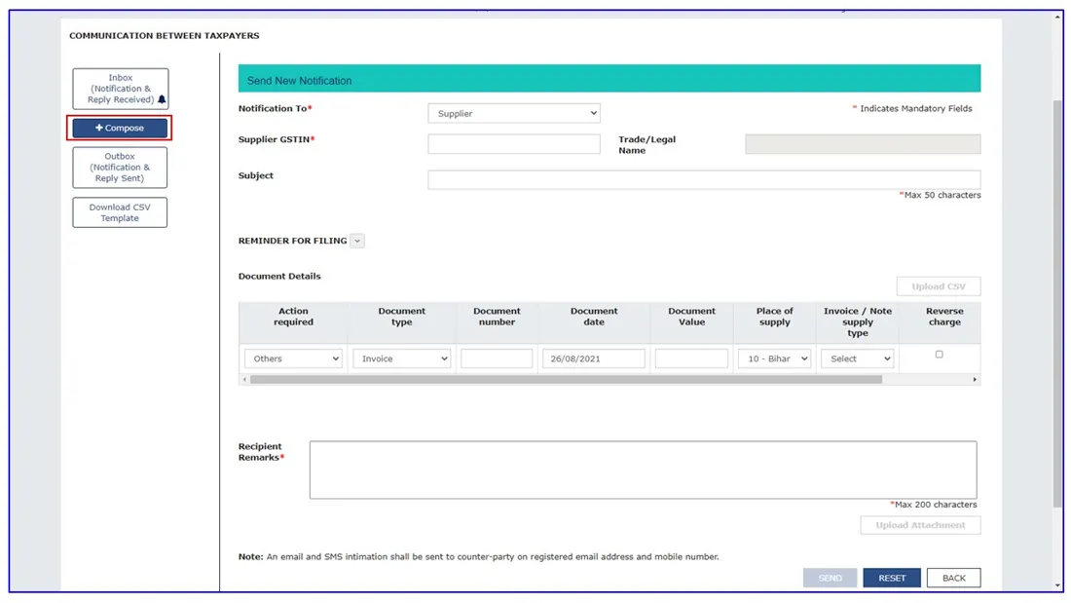Click the RESET button
Viewport: 1071px width, 603px height.
[891, 578]
